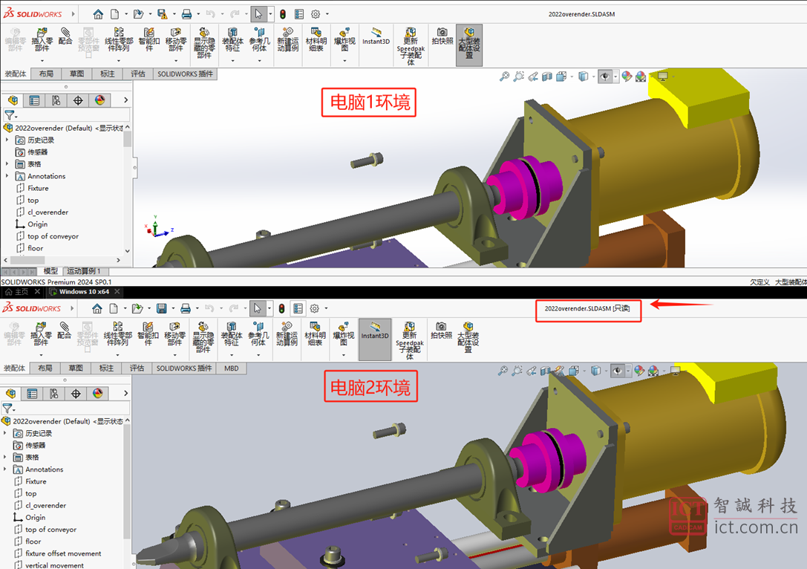Expand the 表格 node in the top window tree
The image size is (807, 569).
tap(7, 164)
